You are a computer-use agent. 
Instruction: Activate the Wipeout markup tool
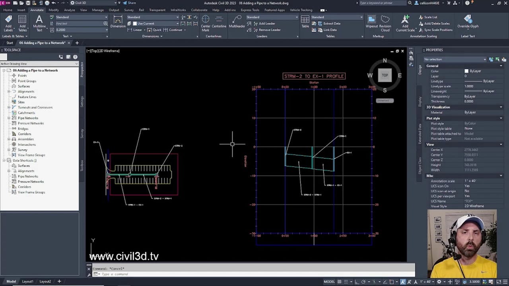[x=371, y=23]
